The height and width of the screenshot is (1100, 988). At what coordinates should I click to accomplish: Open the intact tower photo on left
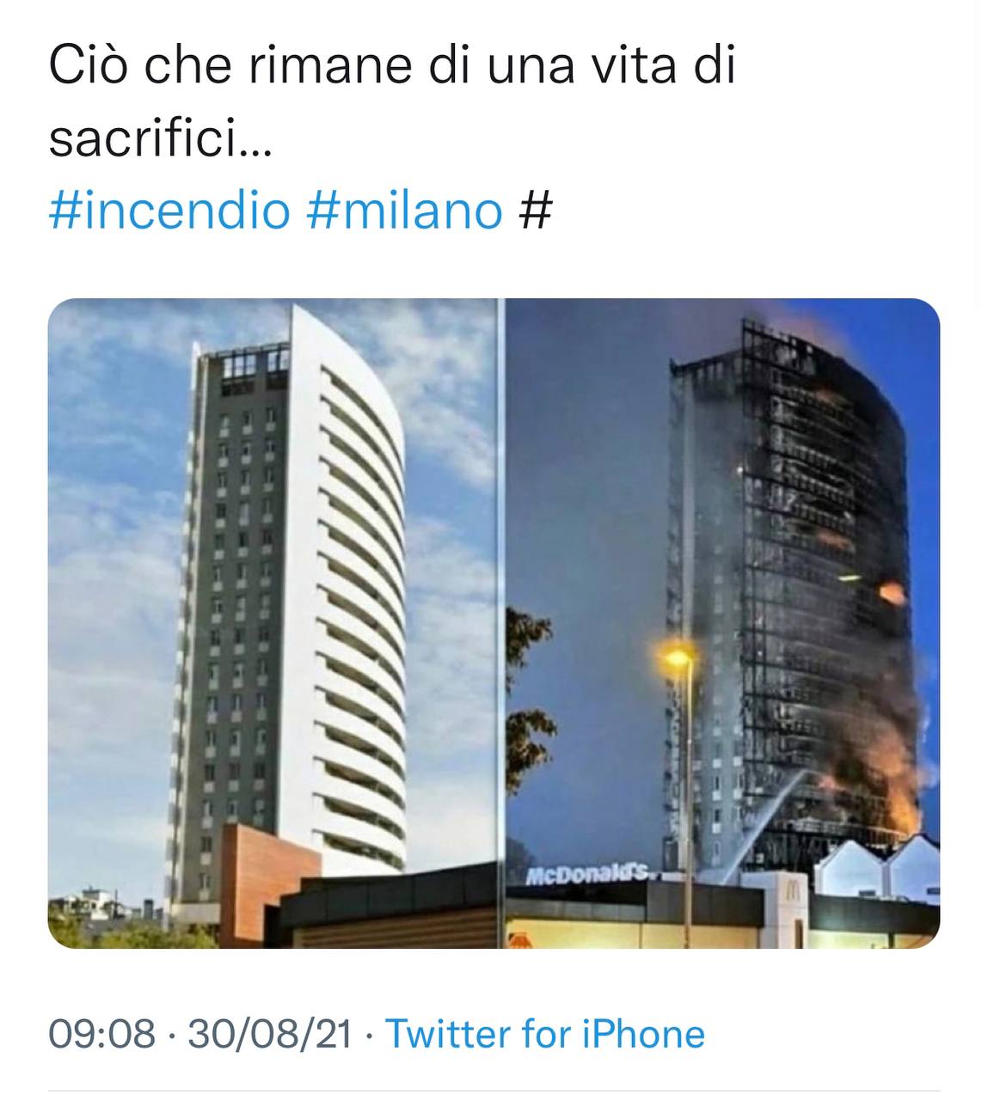272,622
